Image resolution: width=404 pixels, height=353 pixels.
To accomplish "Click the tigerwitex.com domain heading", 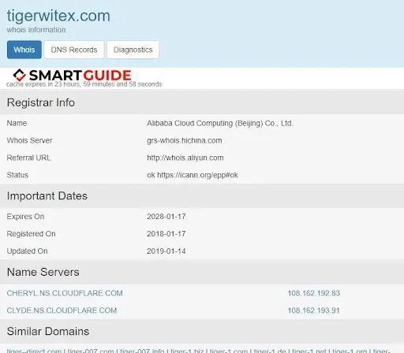I will (58, 16).
